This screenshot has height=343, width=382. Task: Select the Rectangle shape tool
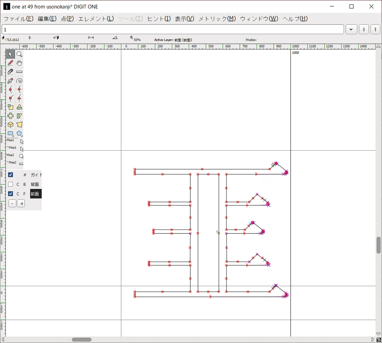(10, 133)
